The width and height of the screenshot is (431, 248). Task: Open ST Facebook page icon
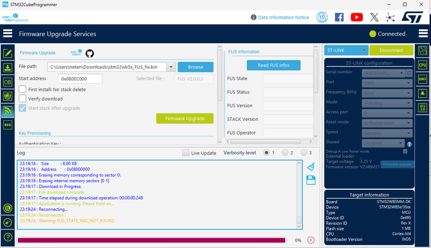(339, 17)
